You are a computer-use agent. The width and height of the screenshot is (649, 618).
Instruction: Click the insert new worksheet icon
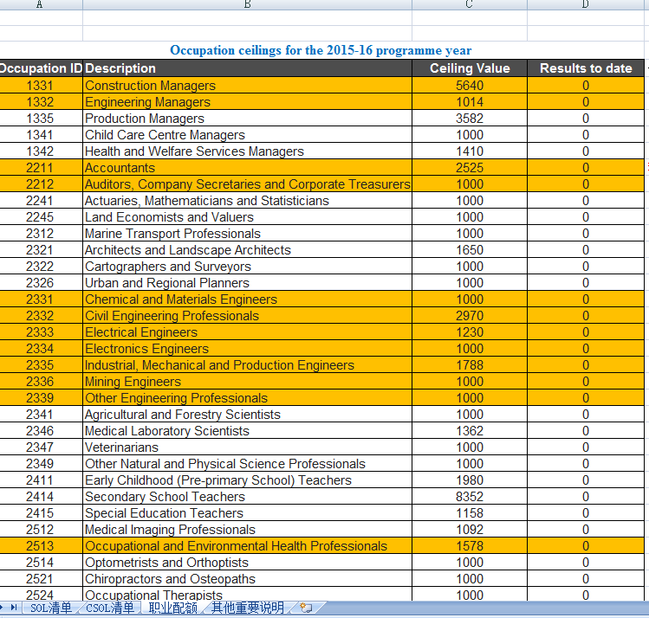(x=306, y=608)
